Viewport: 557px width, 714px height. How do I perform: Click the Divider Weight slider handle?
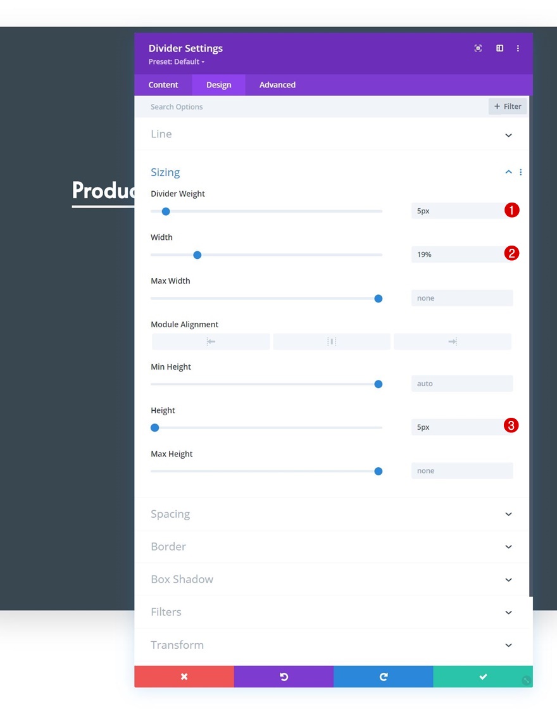tap(166, 211)
